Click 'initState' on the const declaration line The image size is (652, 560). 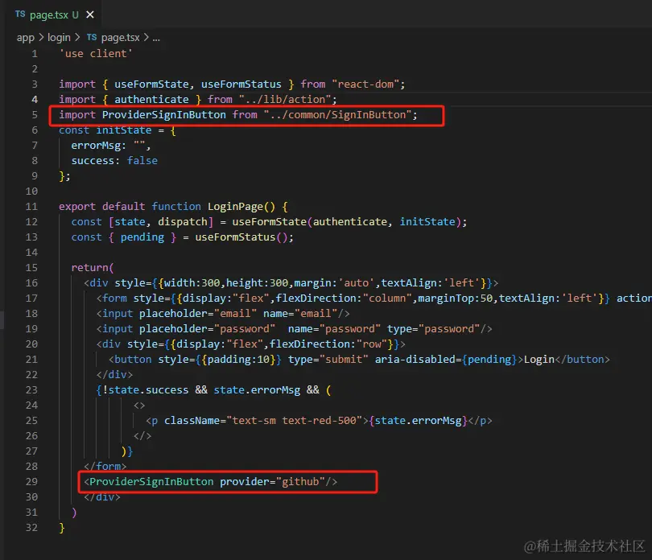124,130
